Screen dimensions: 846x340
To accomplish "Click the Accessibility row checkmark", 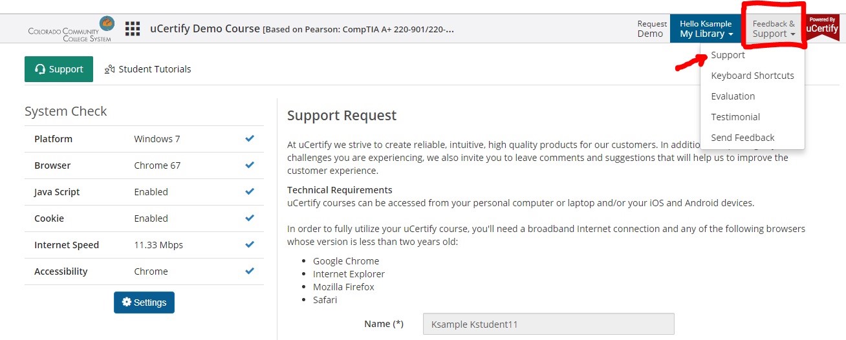I will (250, 271).
